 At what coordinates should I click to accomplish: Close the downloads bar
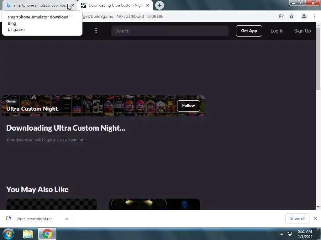(315, 218)
